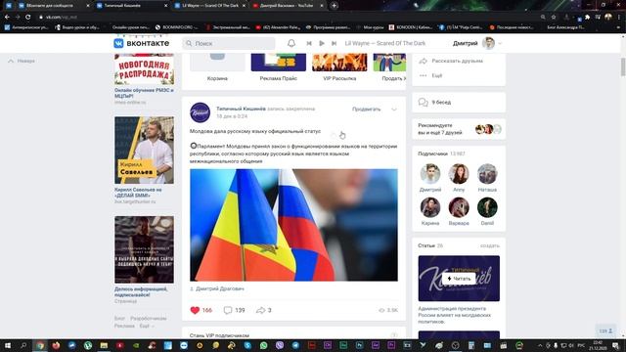
Task: Open the Корзина product card
Action: (217, 67)
